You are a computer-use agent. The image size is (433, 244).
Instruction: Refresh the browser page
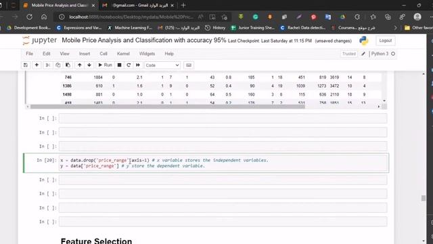coord(29,17)
